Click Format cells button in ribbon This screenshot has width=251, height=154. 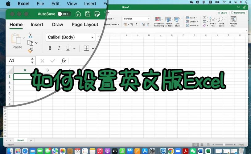coord(192,26)
